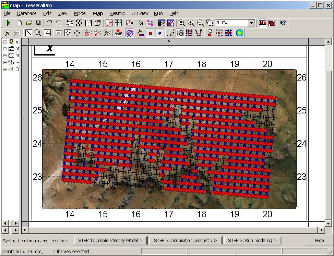This screenshot has height=256, width=334.
Task: Expand the tree node with the SS seismic icon
Action: coord(5,62)
